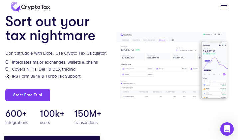Click 'IRS Form 8949 & TurboTax Support' text

point(46,76)
